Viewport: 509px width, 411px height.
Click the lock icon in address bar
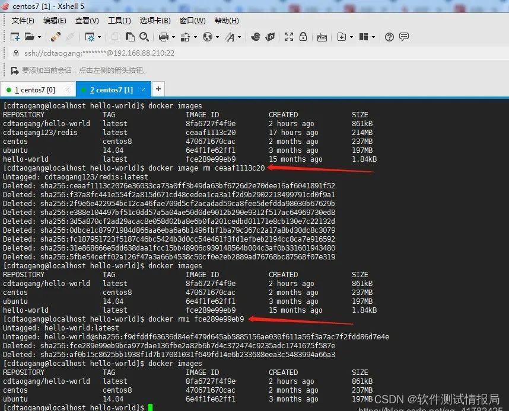coord(15,53)
